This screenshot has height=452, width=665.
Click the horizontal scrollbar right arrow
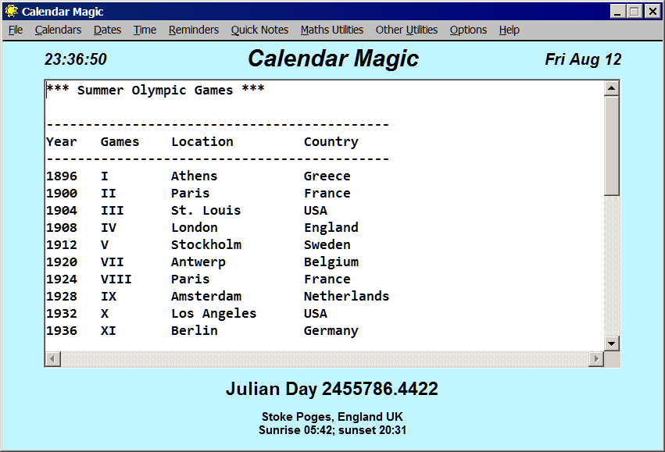596,358
